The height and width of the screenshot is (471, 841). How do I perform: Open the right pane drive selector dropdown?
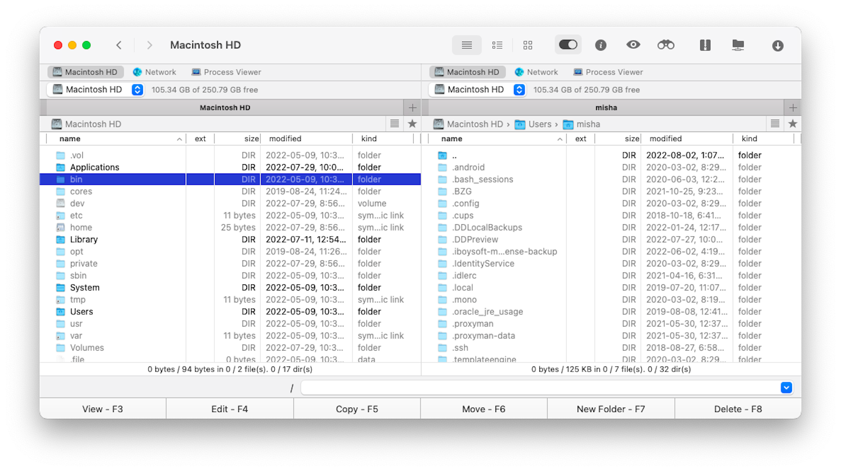[518, 89]
